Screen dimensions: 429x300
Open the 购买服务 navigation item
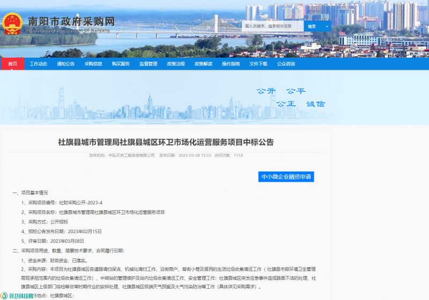121,64
